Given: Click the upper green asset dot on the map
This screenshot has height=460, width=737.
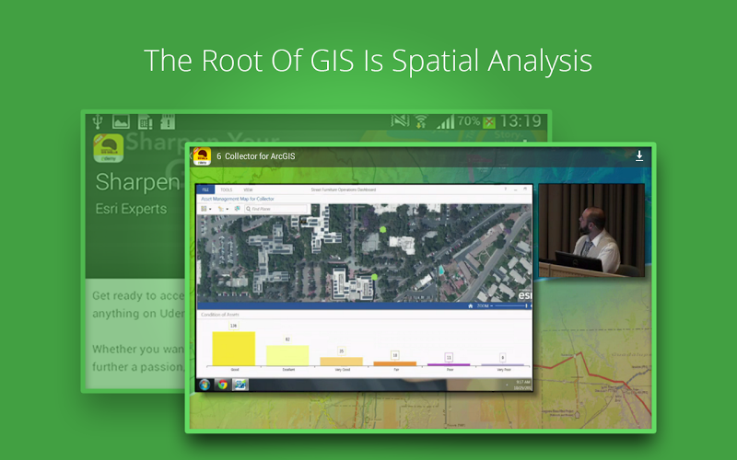Looking at the screenshot, I should click(383, 229).
